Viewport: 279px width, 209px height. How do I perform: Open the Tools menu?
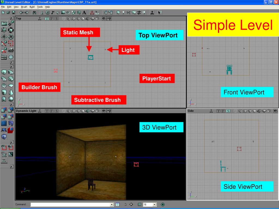pyautogui.click(x=40, y=7)
